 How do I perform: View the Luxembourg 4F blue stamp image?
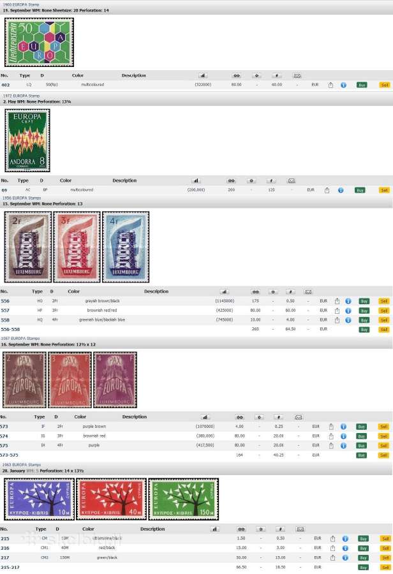[126, 247]
